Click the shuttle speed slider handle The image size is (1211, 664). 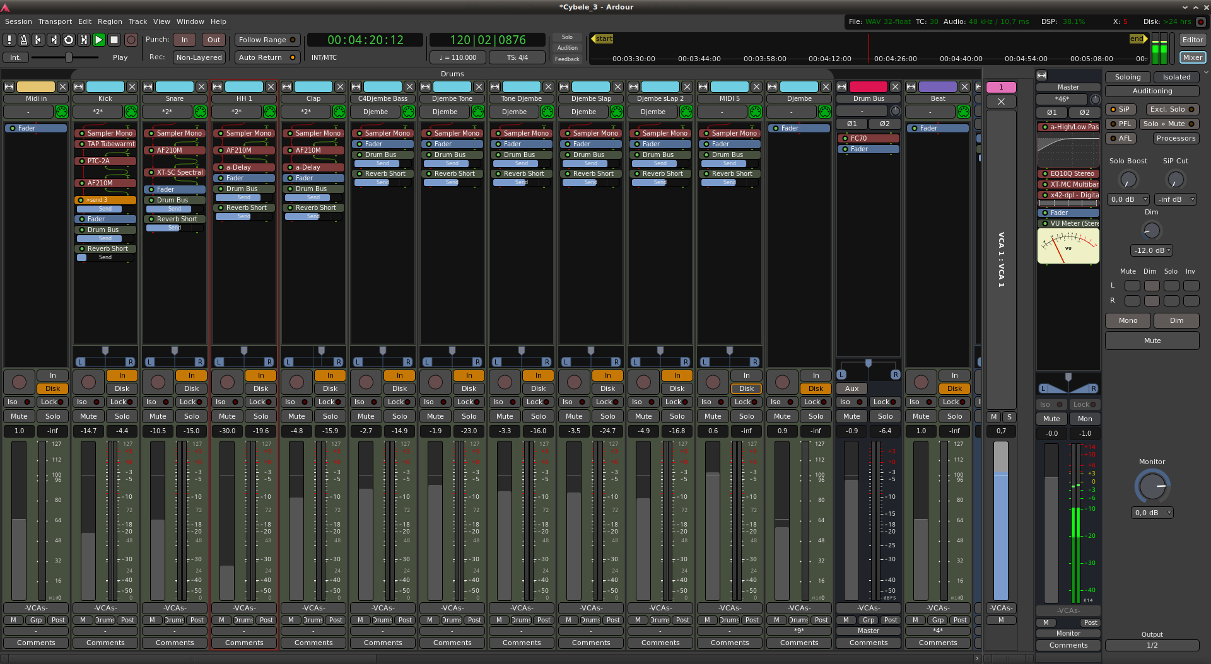click(x=69, y=57)
